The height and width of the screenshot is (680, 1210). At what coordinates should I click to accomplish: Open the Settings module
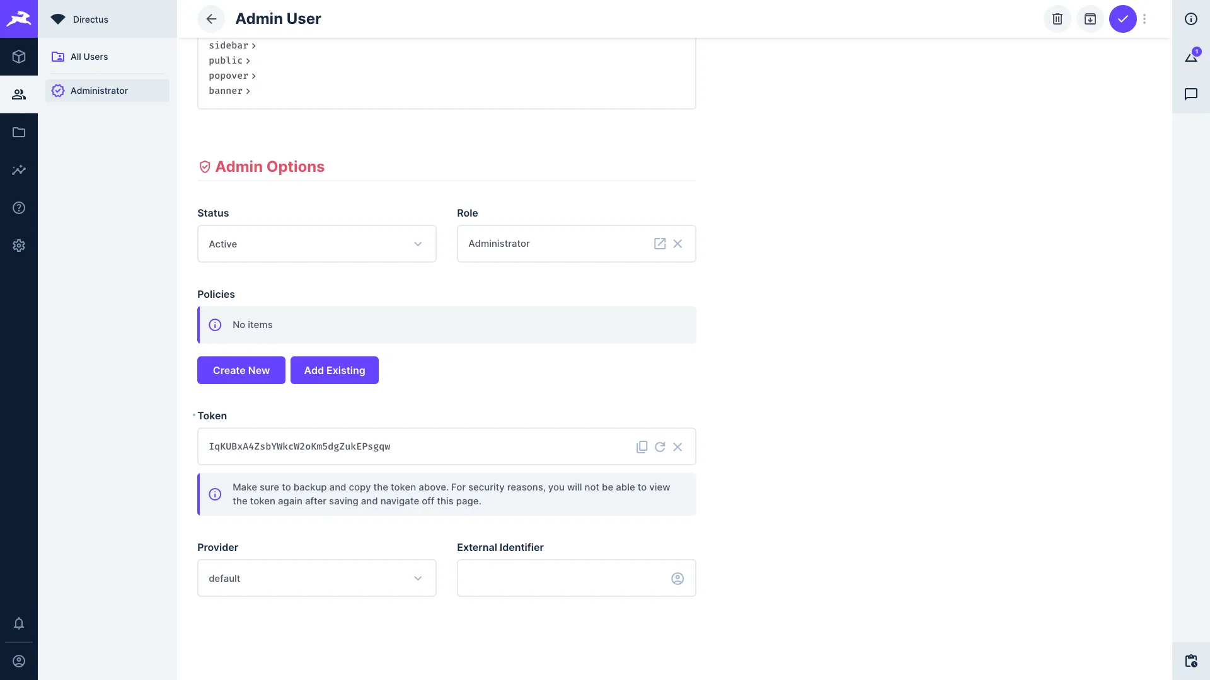click(19, 246)
